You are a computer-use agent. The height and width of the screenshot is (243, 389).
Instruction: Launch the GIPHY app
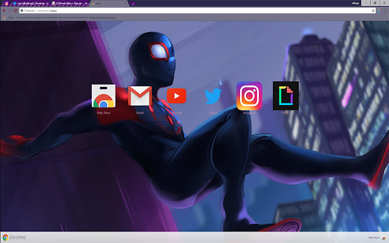[x=286, y=96]
